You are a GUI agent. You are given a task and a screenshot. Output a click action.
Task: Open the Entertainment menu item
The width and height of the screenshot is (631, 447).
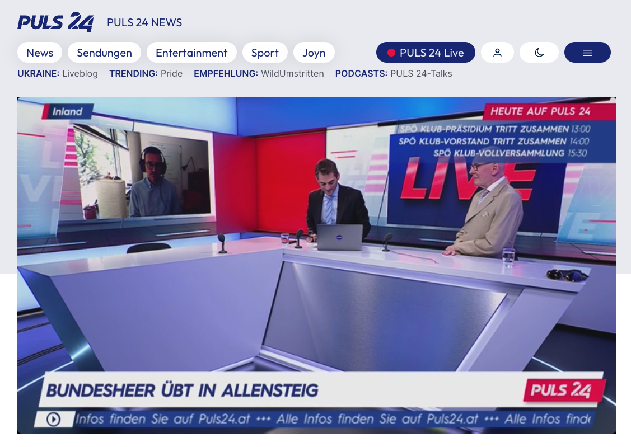[x=191, y=52]
